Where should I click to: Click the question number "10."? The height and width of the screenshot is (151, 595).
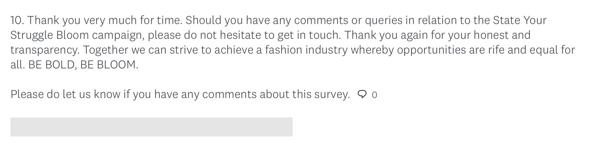coord(17,20)
